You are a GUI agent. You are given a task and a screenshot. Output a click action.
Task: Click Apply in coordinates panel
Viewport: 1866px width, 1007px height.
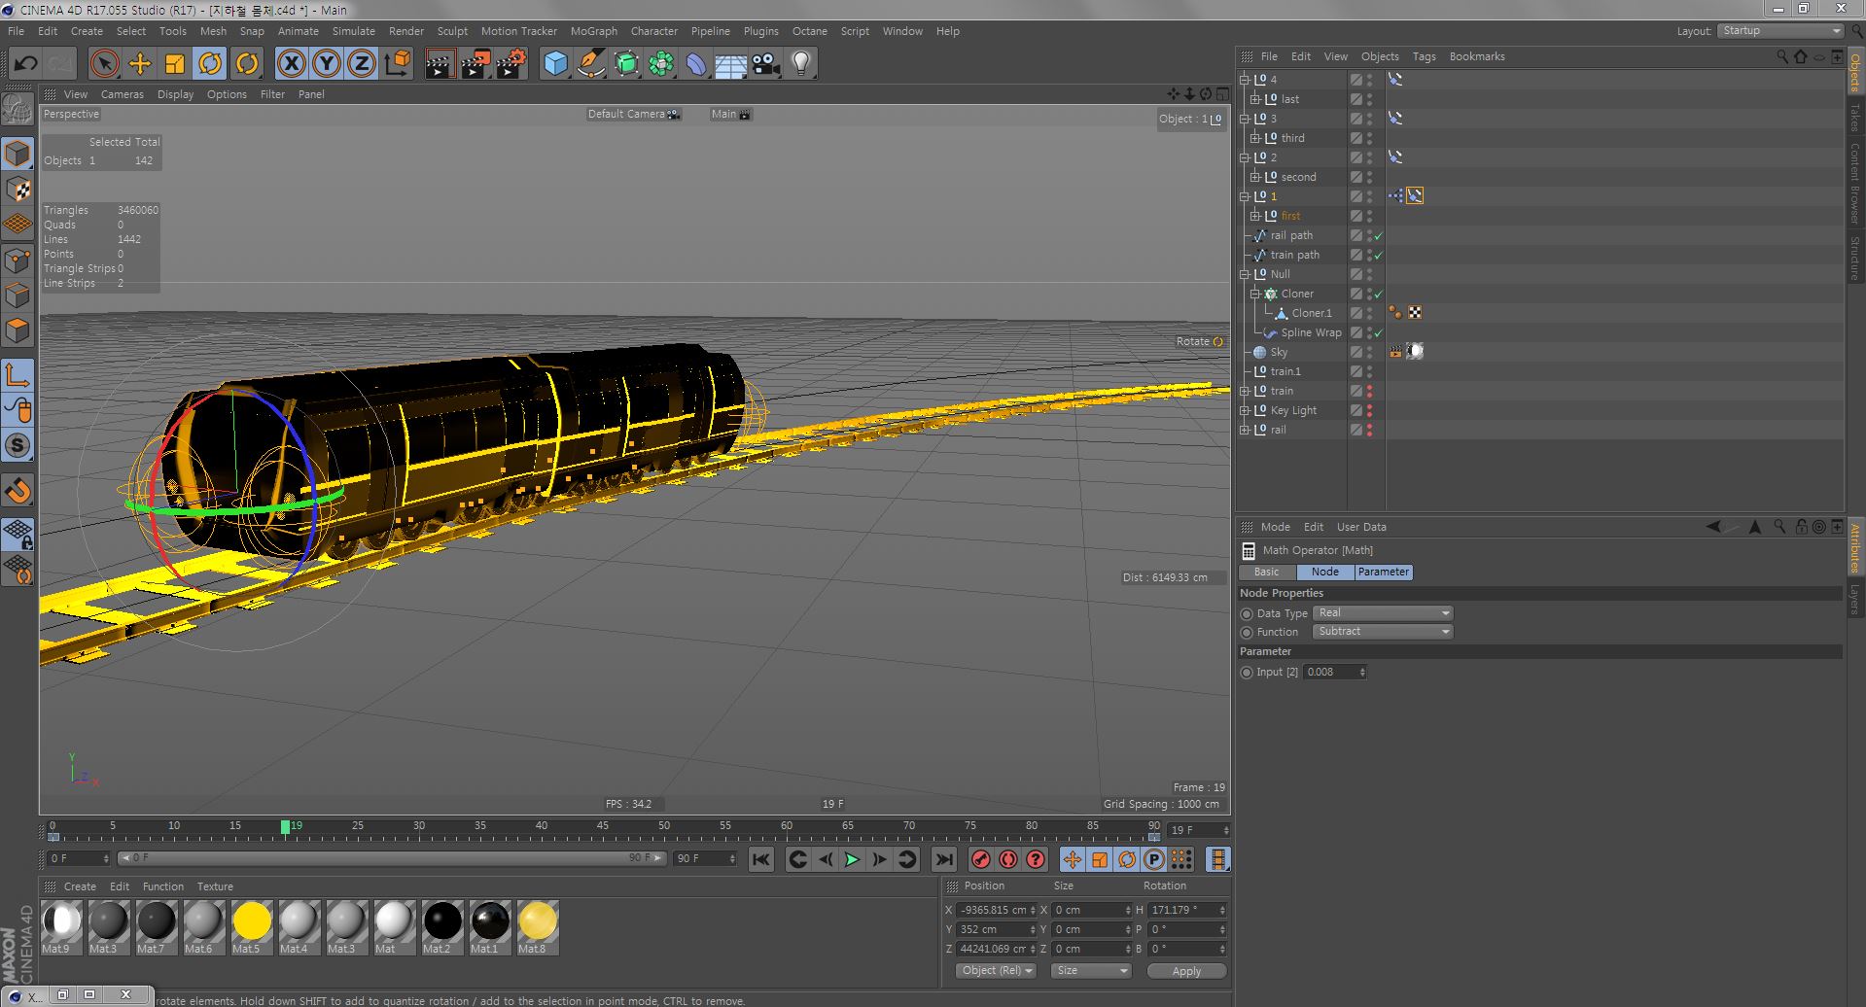1186,971
